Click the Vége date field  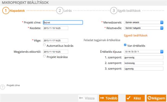point(56,40)
